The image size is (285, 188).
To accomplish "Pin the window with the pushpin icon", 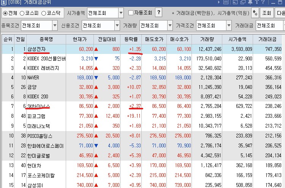I will (x=250, y=2).
